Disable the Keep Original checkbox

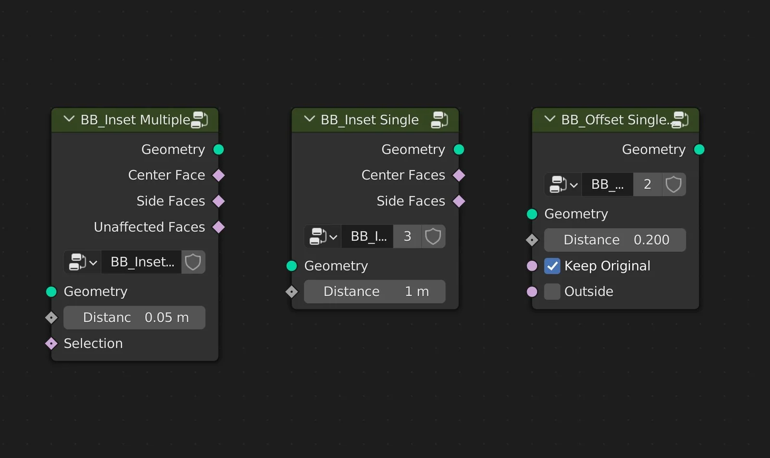pyautogui.click(x=552, y=266)
